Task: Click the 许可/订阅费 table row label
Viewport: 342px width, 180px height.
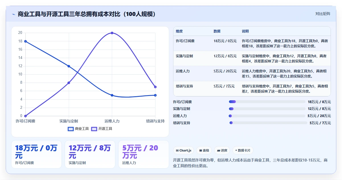Action: pyautogui.click(x=185, y=41)
